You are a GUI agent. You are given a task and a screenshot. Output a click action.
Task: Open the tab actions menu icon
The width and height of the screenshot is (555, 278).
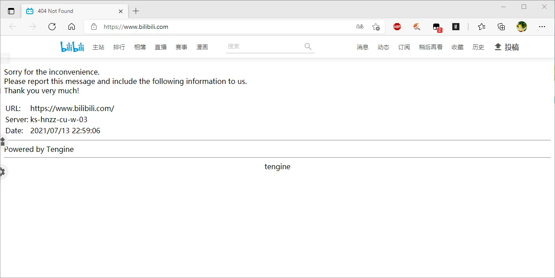tap(11, 11)
